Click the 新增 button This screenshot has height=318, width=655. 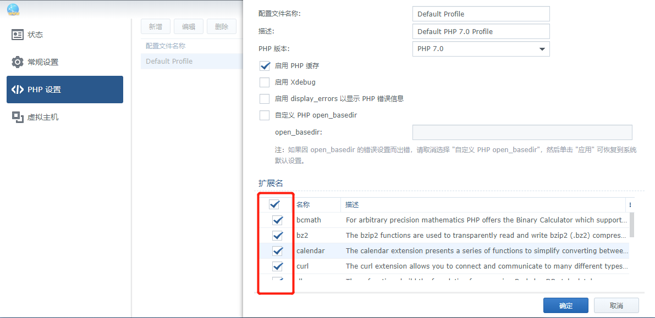tap(156, 26)
